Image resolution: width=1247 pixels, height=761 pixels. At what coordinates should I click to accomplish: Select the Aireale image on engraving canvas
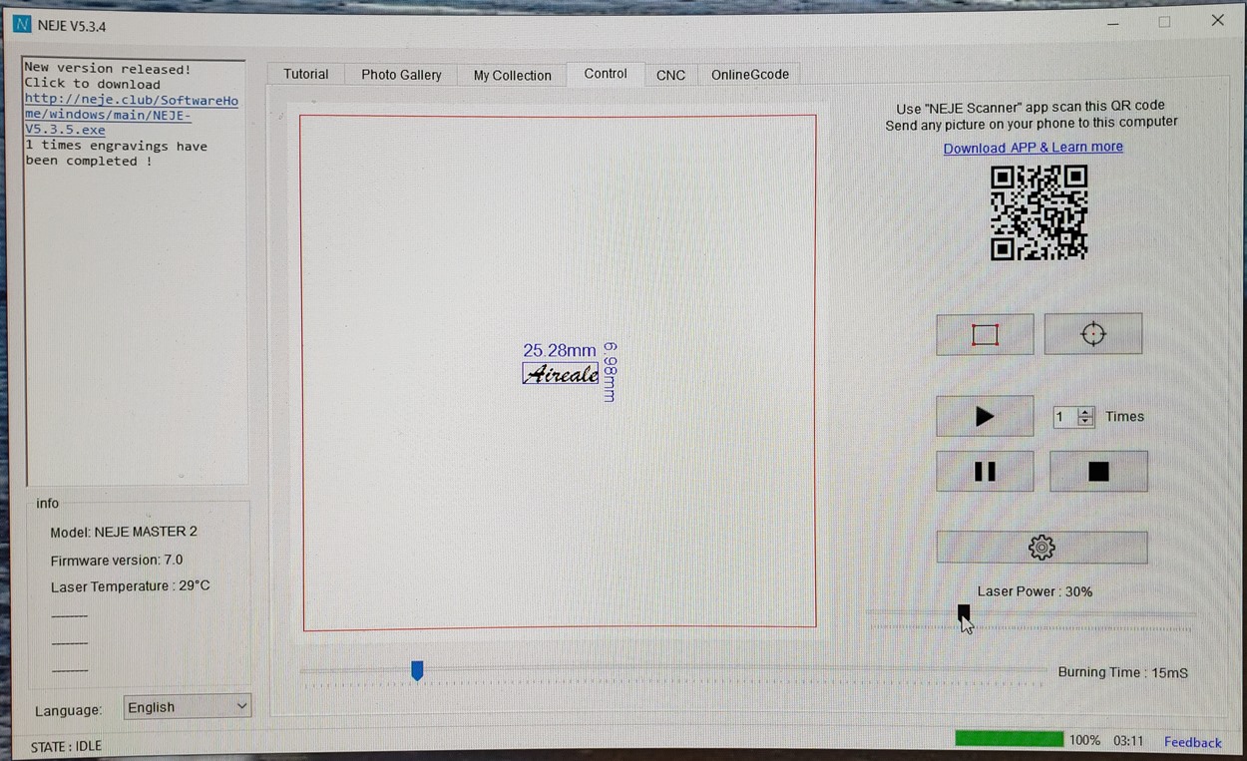point(561,374)
